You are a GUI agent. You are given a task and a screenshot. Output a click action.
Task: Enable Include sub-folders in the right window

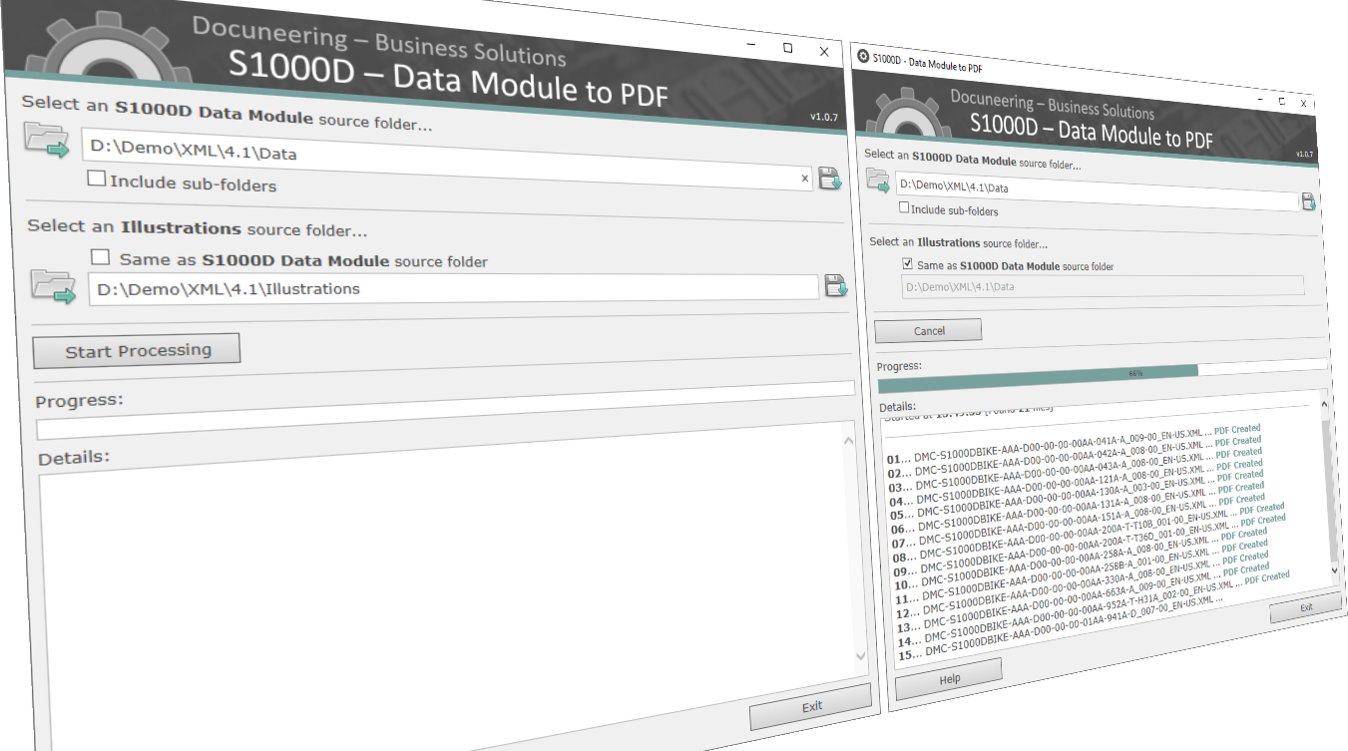click(903, 209)
